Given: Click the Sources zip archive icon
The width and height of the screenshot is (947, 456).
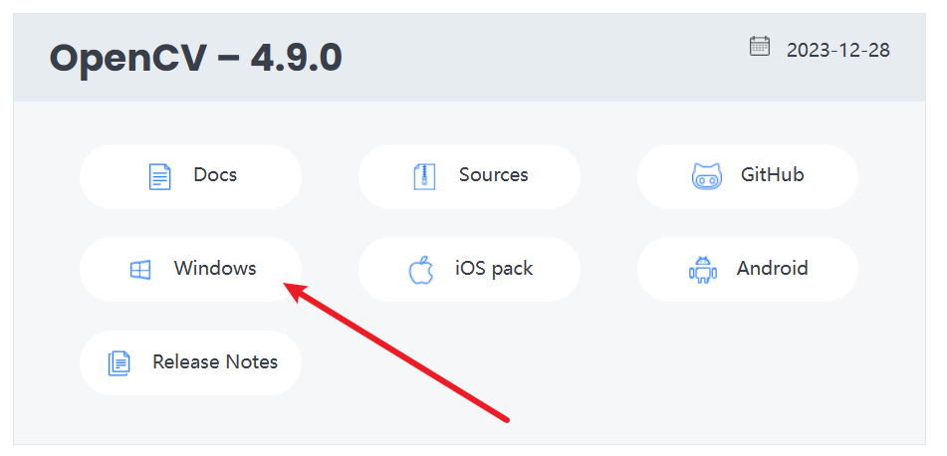Looking at the screenshot, I should [424, 177].
